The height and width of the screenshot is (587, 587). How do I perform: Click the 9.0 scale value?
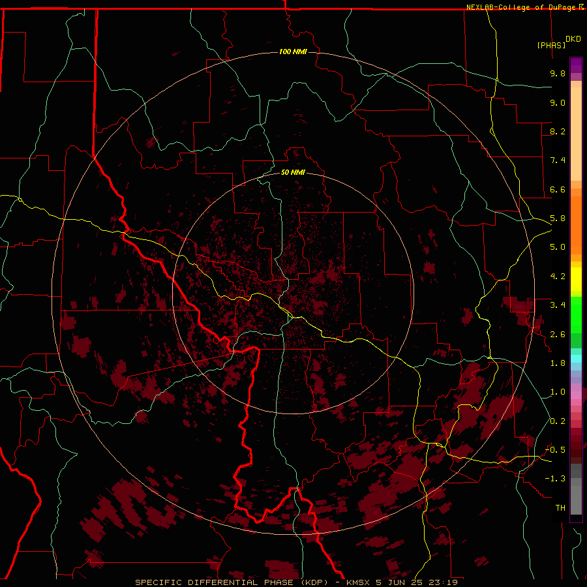558,102
